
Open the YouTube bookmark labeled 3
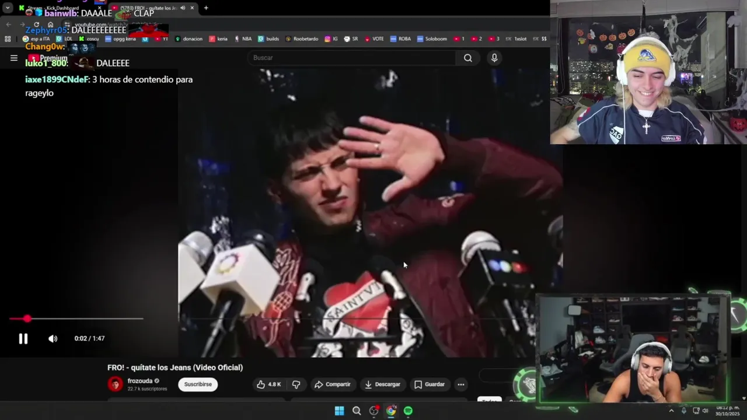click(494, 39)
